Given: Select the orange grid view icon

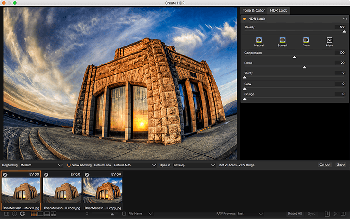Looking at the screenshot, I should click(34, 214).
